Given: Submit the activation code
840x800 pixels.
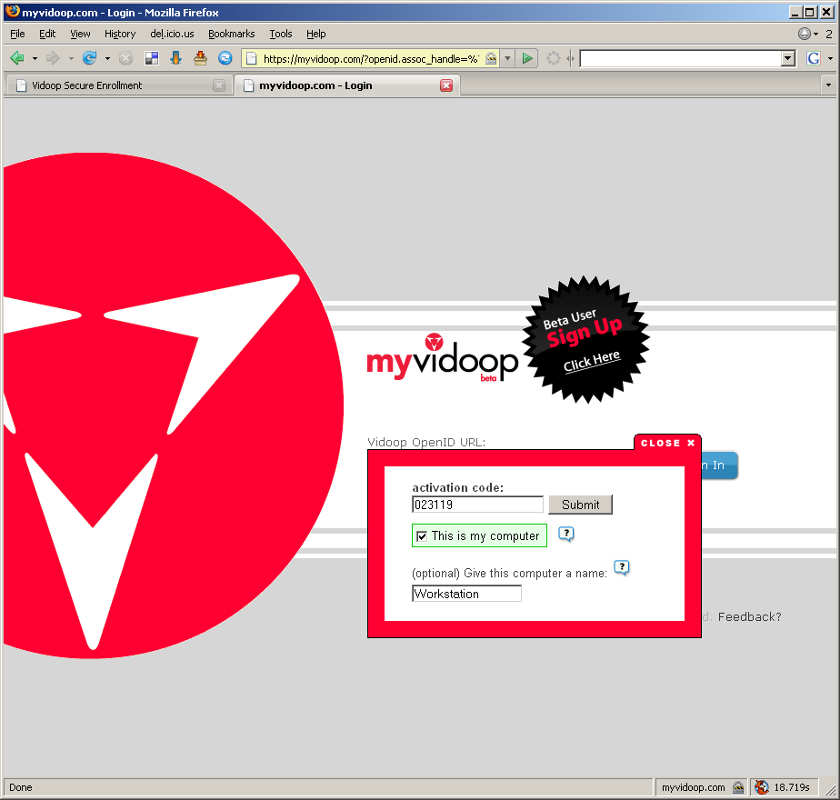Looking at the screenshot, I should [580, 505].
